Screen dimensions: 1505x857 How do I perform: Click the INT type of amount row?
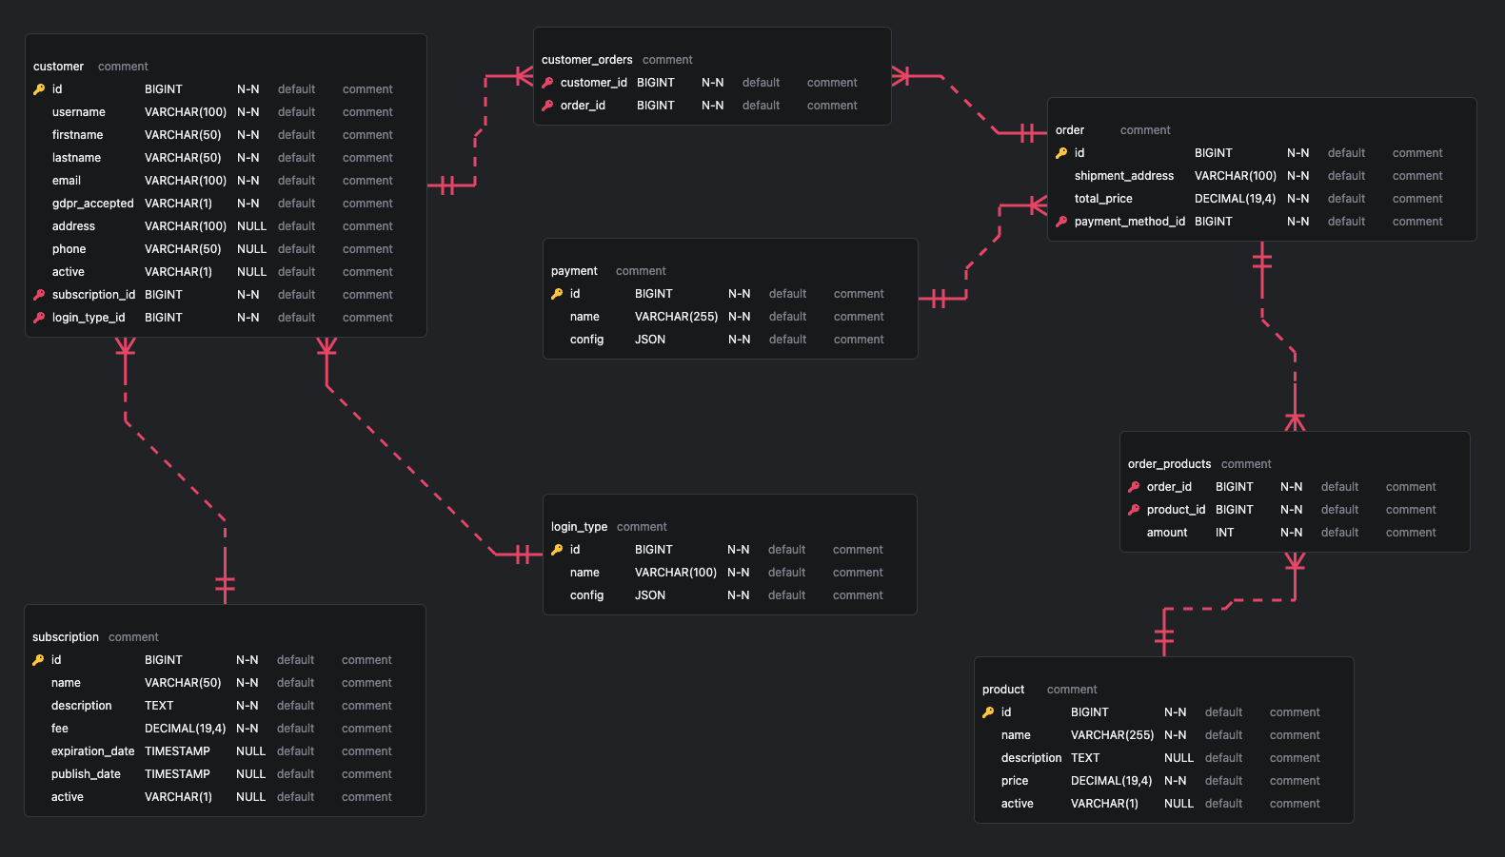[x=1224, y=533]
